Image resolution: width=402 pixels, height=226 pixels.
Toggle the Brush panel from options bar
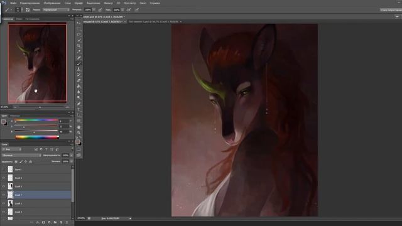[28, 10]
